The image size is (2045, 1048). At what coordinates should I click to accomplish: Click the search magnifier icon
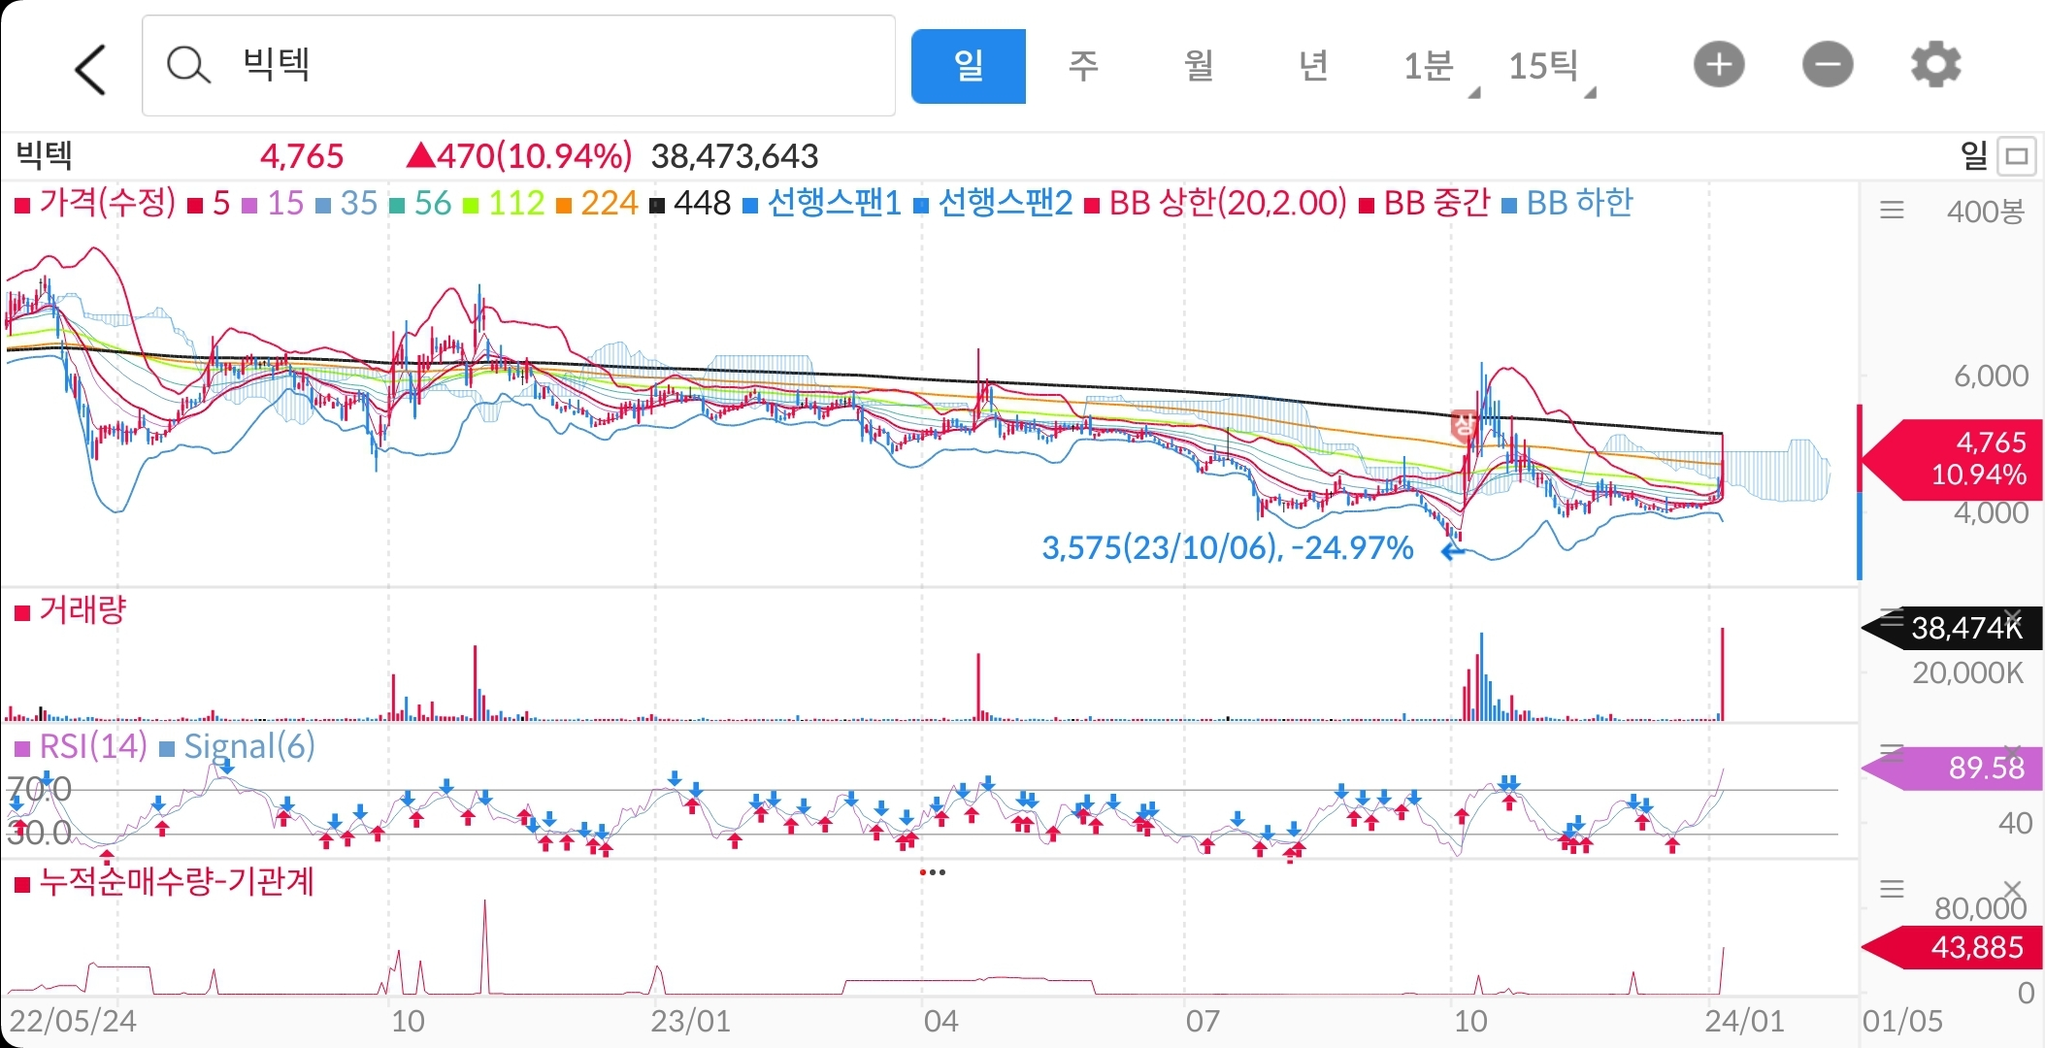[187, 66]
